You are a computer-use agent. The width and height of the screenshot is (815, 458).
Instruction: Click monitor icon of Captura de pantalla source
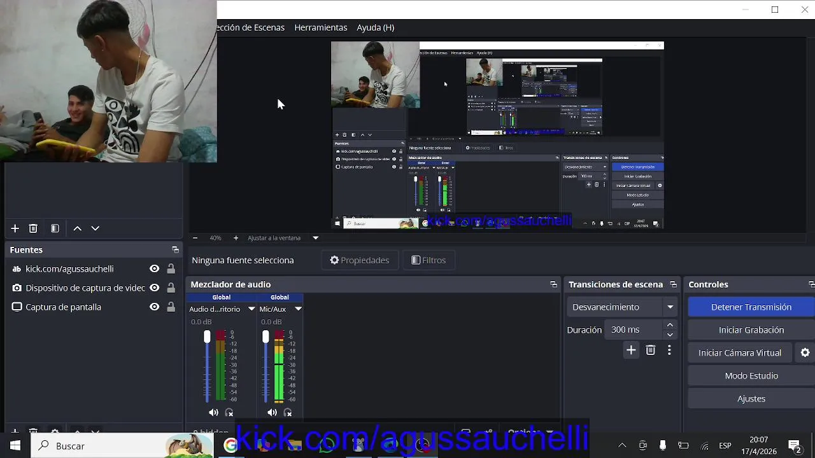(x=17, y=307)
